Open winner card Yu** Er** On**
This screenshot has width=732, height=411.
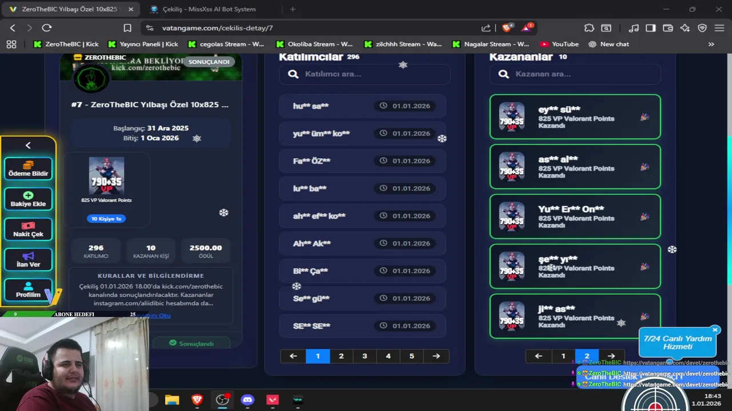pyautogui.click(x=575, y=216)
